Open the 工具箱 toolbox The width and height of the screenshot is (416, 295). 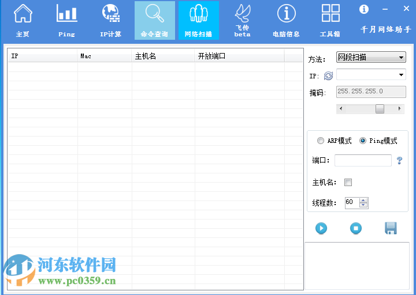click(x=330, y=21)
